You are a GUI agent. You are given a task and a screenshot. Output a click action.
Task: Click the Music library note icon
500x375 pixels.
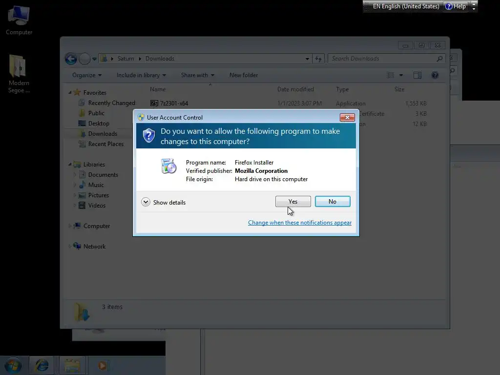(x=82, y=185)
